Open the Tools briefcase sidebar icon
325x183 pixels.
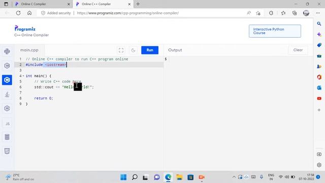click(319, 56)
